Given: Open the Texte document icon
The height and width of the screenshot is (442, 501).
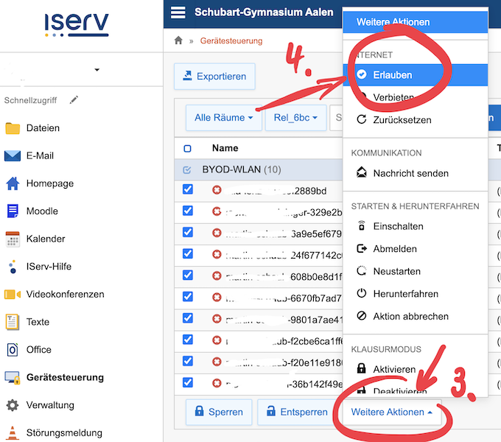Looking at the screenshot, I should pyautogui.click(x=13, y=322).
